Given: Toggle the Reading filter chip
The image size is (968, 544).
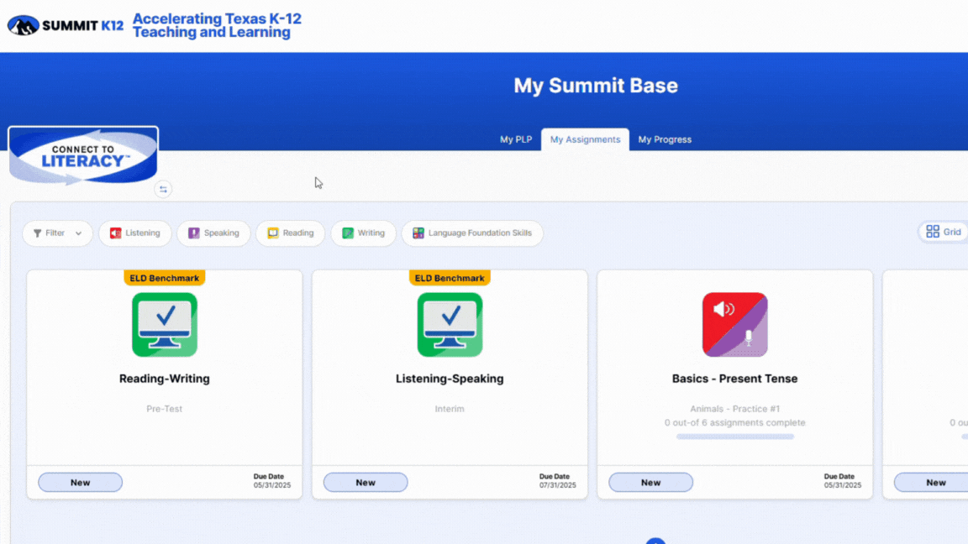Looking at the screenshot, I should coord(291,233).
